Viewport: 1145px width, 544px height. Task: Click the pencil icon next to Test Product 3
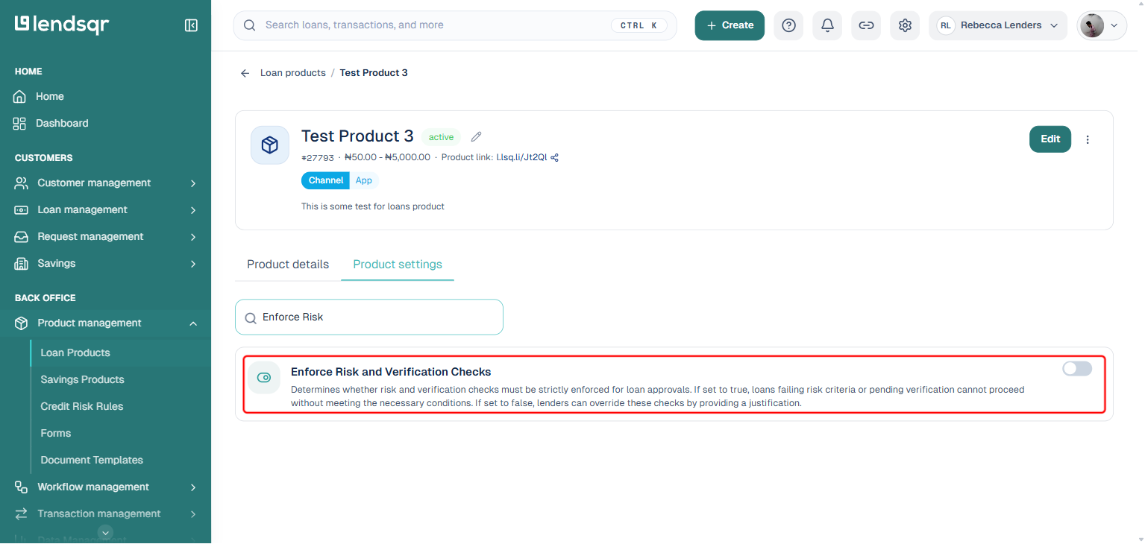click(477, 137)
